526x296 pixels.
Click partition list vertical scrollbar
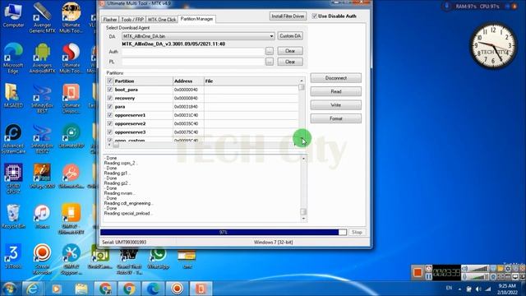pyautogui.click(x=302, y=111)
